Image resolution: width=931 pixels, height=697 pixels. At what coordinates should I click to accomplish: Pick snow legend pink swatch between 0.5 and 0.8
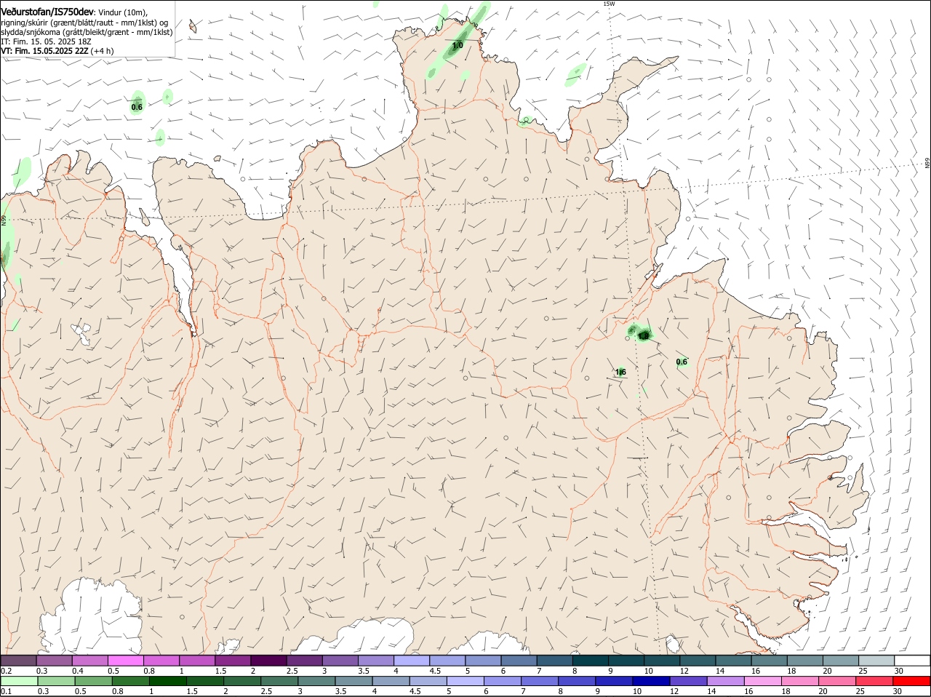(x=125, y=661)
